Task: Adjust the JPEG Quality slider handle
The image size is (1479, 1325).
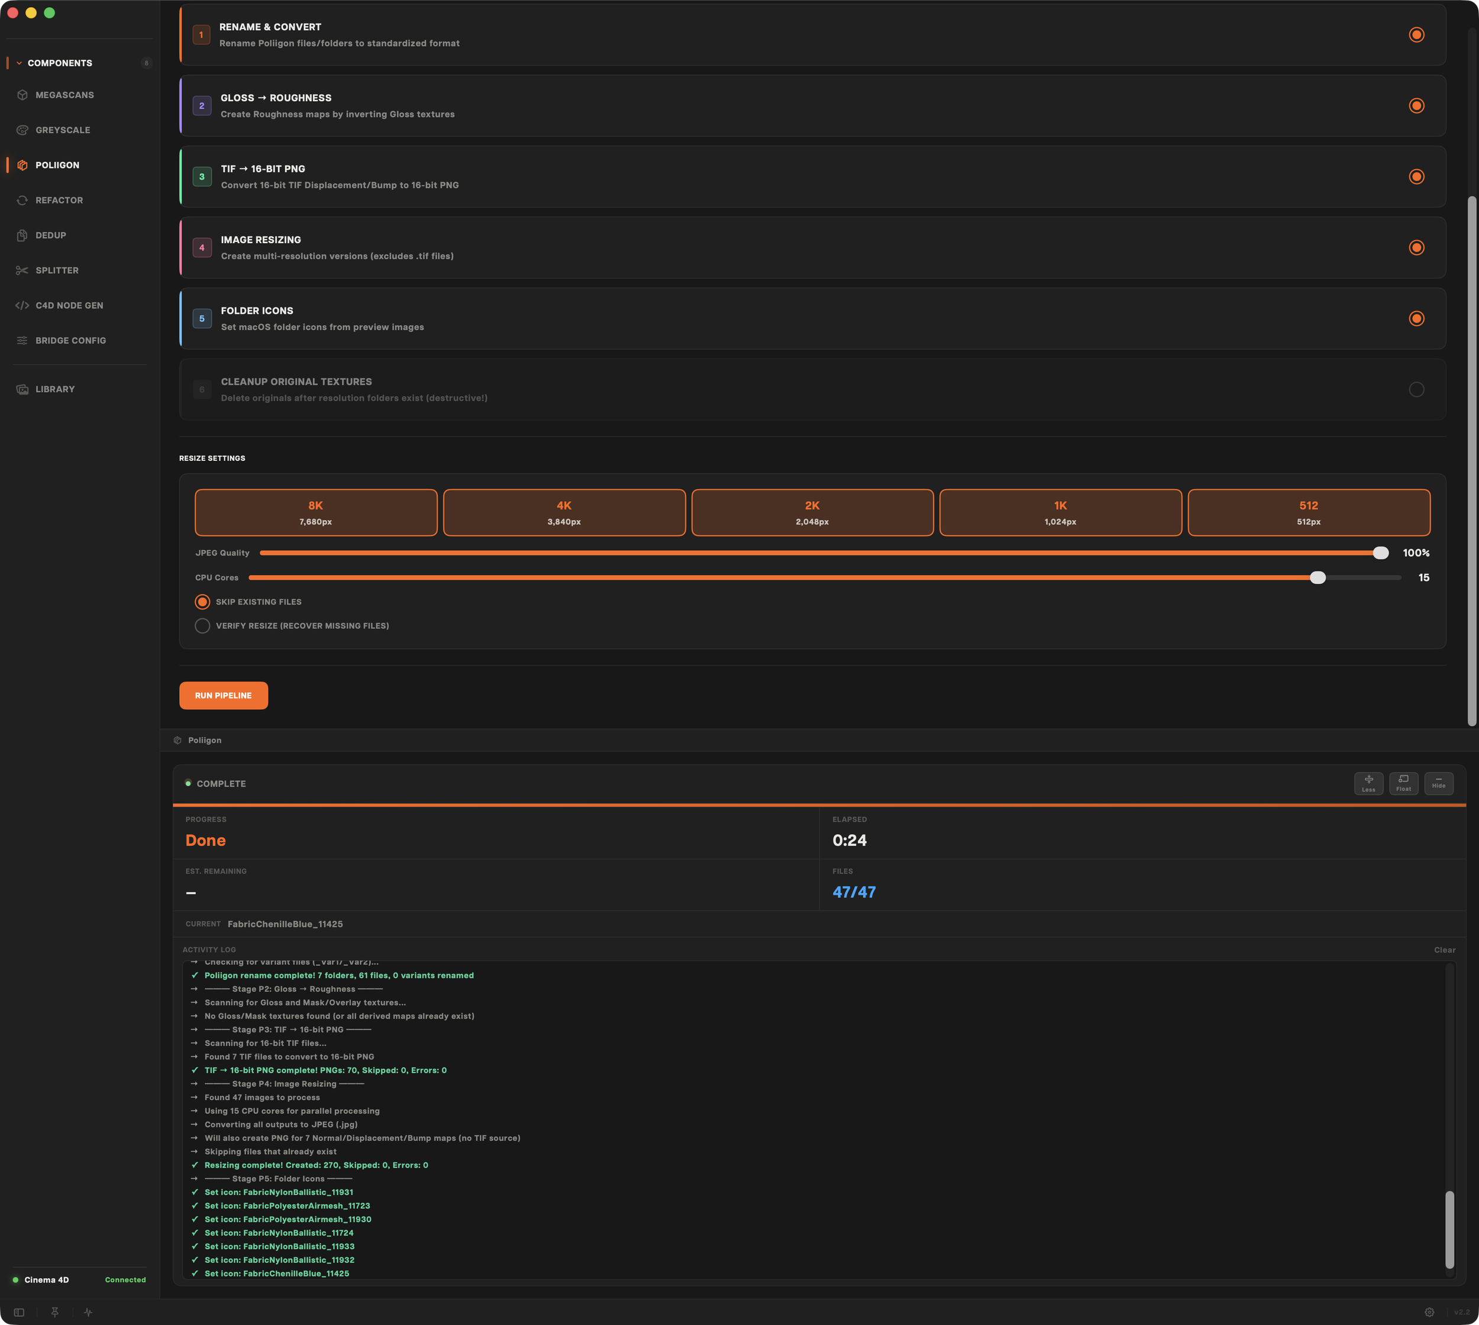Action: click(1380, 552)
